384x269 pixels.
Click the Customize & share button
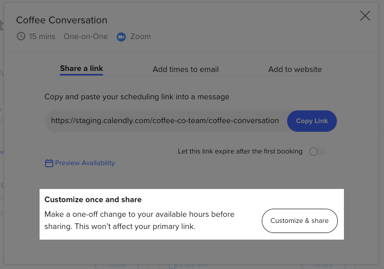coord(299,221)
